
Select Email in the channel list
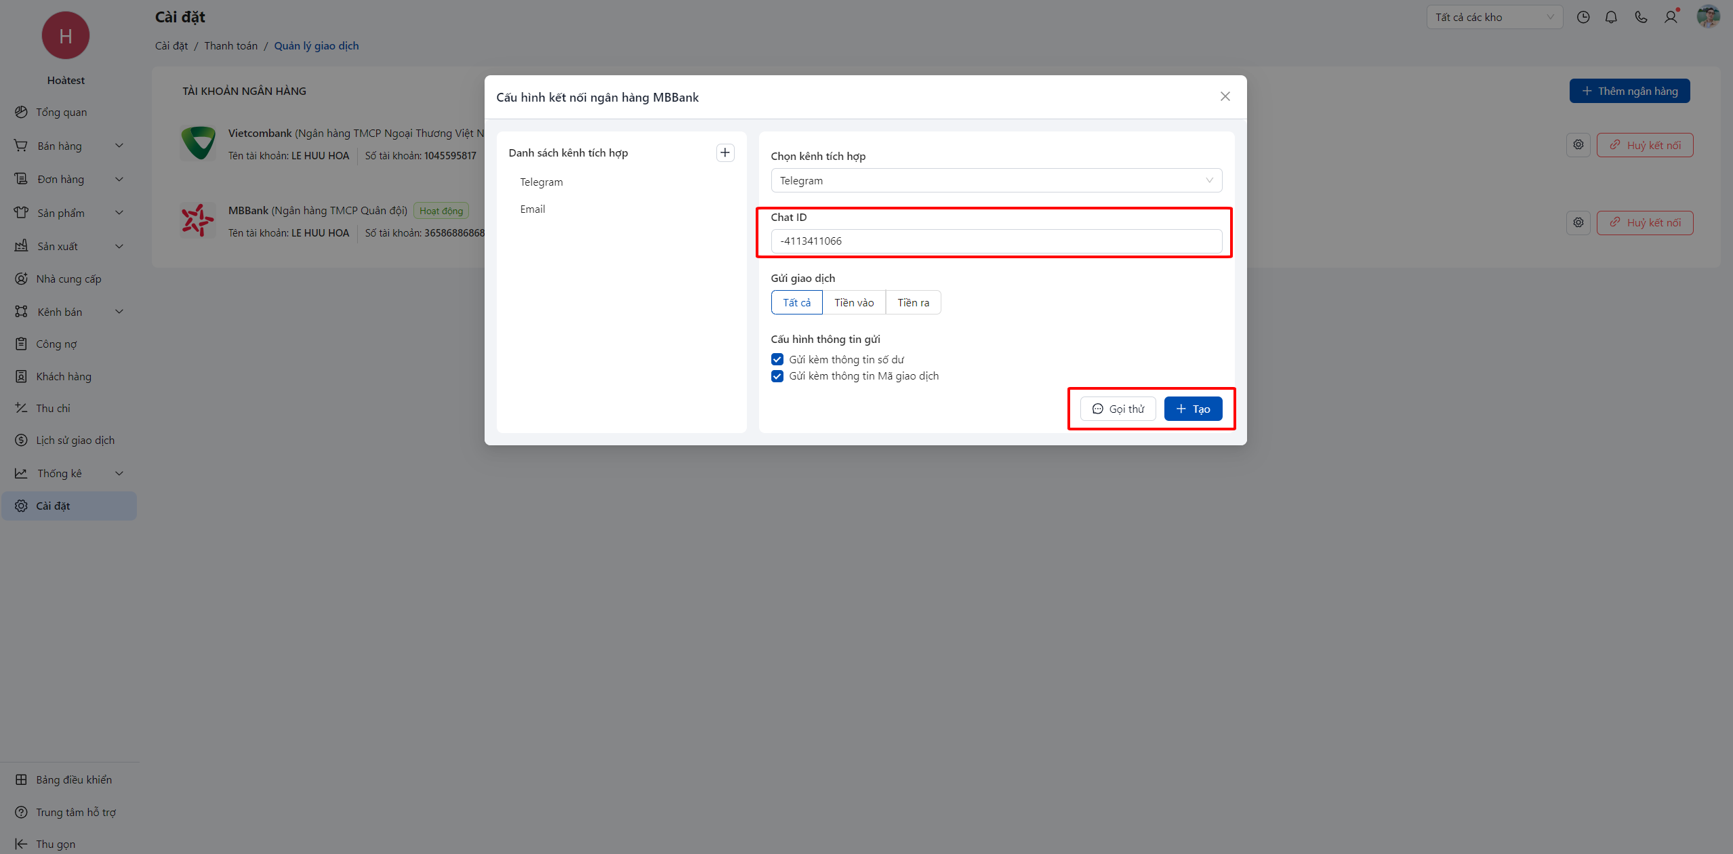point(533,209)
